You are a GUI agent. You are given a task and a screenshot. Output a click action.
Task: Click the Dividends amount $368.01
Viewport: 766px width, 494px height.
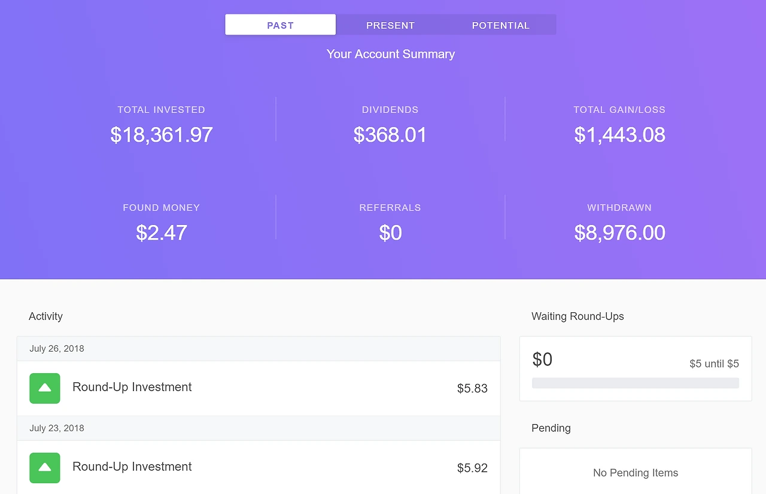pyautogui.click(x=390, y=135)
